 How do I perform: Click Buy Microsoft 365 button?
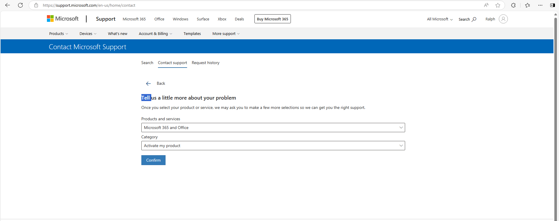[x=273, y=19]
